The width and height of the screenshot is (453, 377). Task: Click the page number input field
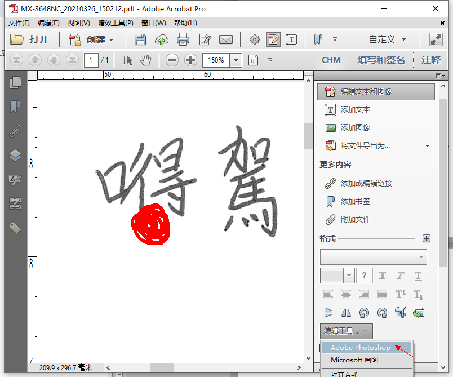(x=91, y=60)
